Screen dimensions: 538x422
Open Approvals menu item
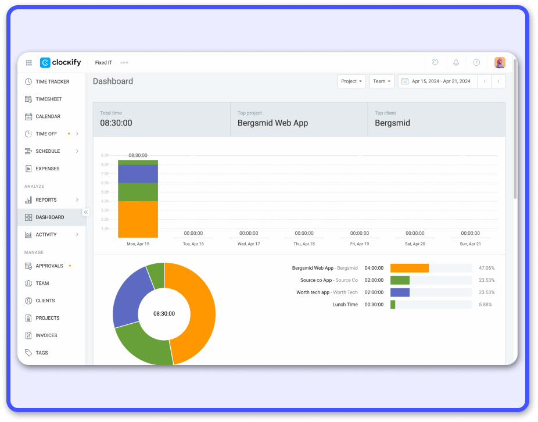tap(52, 266)
